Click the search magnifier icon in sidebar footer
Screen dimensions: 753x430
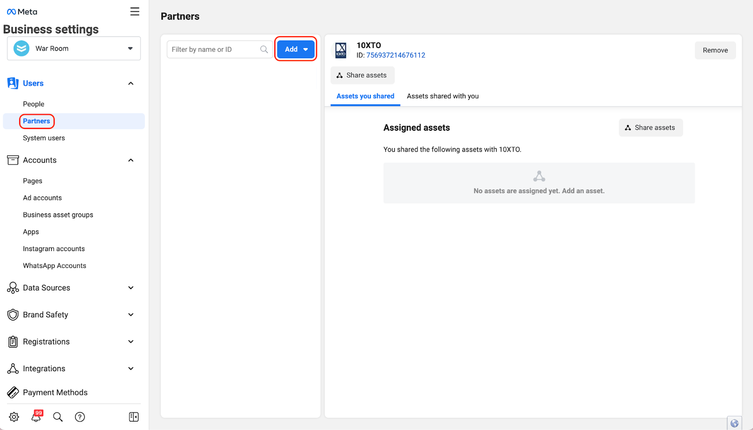coord(58,417)
